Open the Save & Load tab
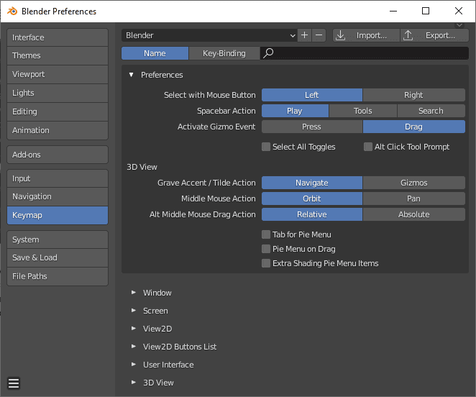 tap(58, 257)
